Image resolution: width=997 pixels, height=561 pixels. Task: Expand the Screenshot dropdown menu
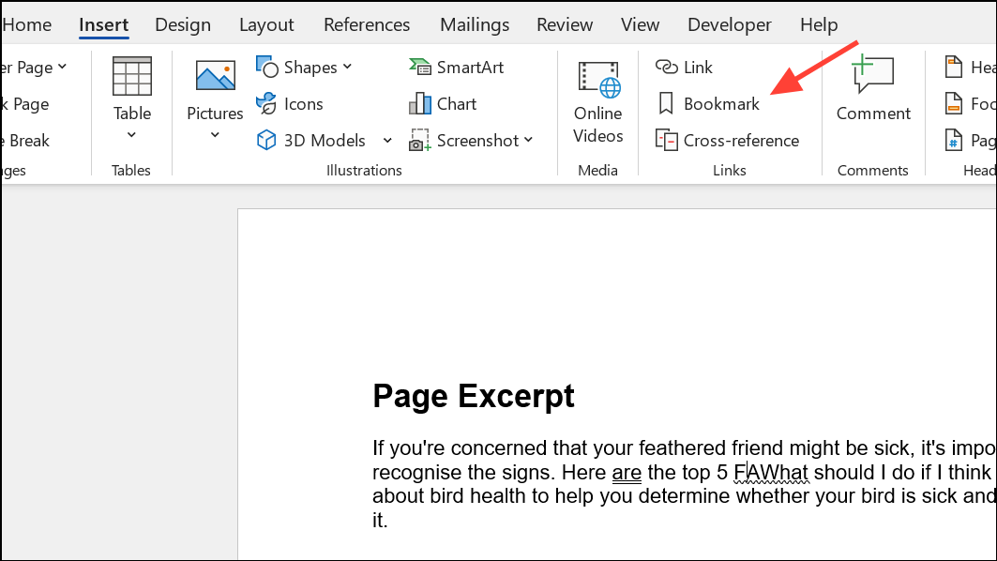[x=528, y=140]
